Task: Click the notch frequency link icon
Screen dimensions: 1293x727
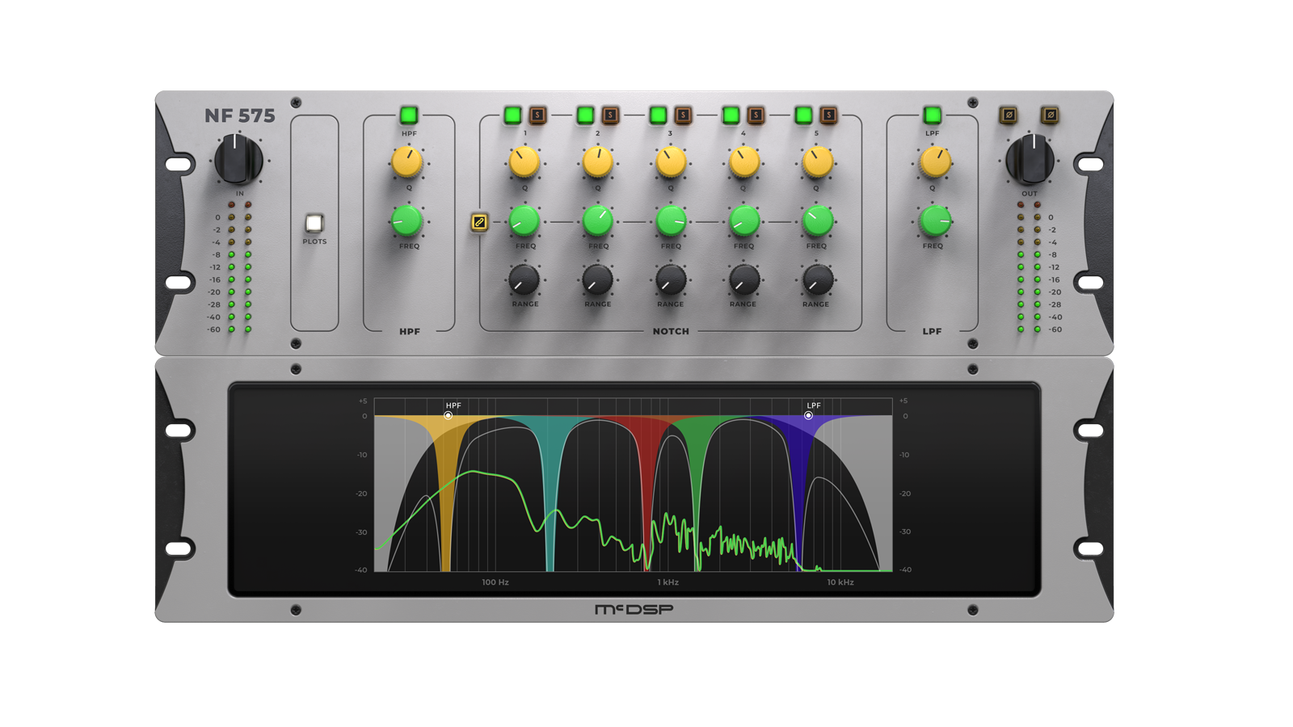Action: [x=479, y=222]
